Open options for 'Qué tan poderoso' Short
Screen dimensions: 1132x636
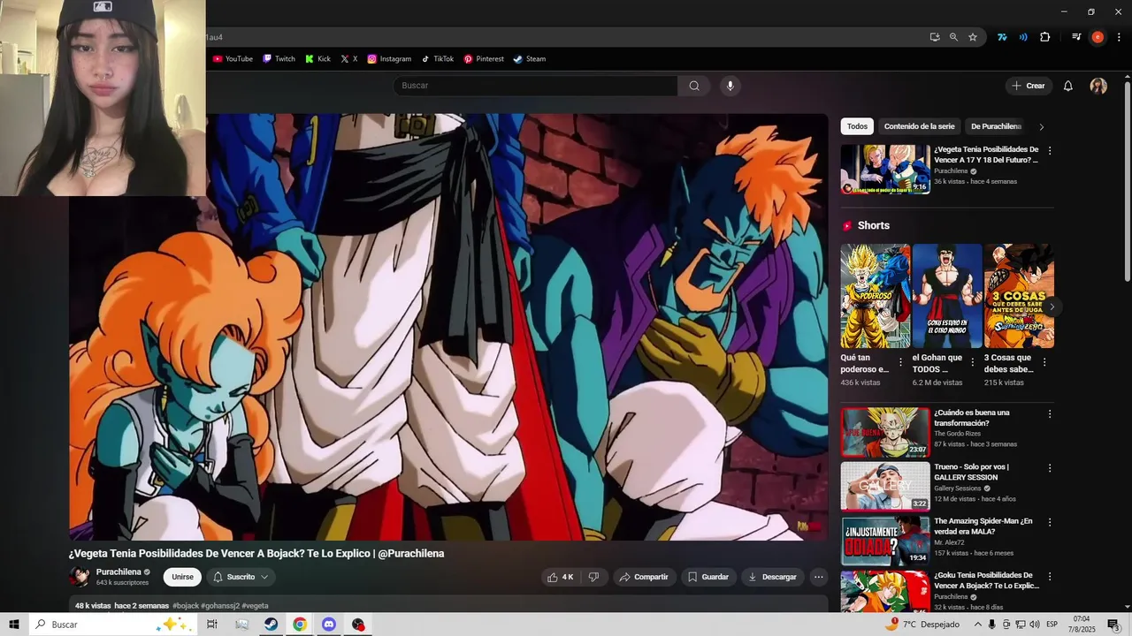[x=900, y=362]
